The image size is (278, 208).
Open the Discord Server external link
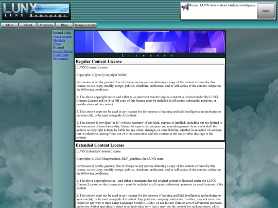coord(63,51)
